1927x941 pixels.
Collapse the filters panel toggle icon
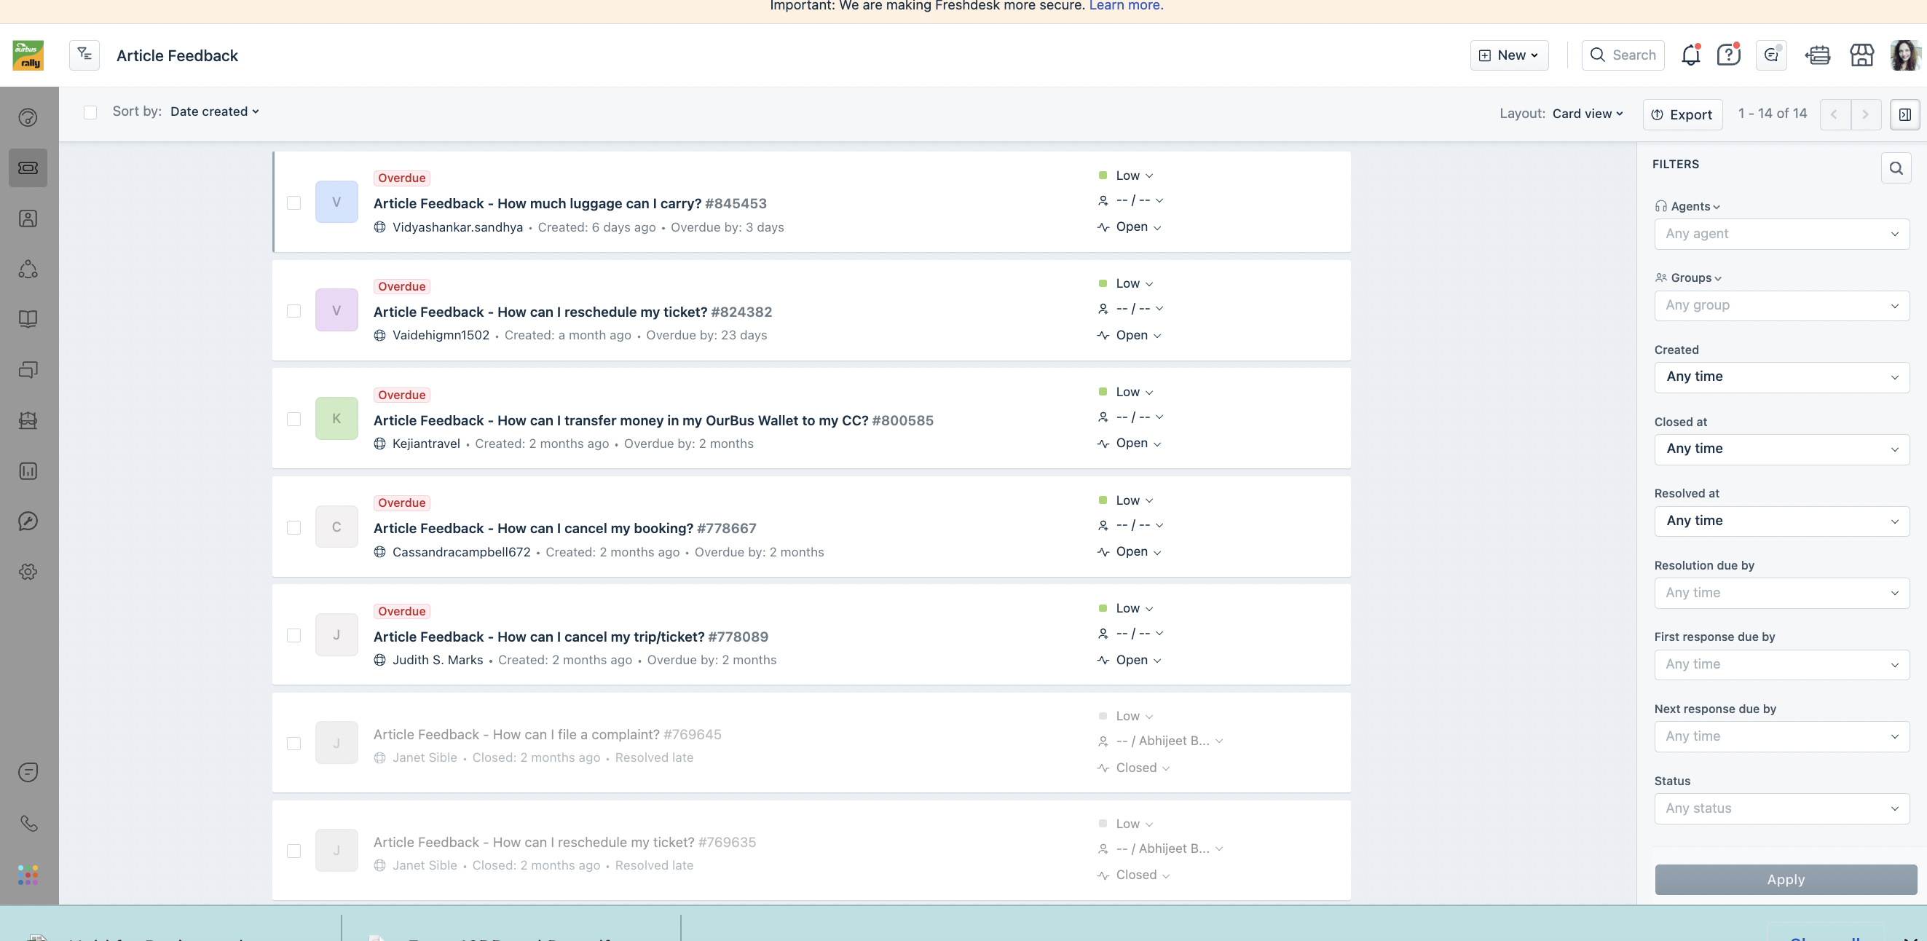(1904, 114)
